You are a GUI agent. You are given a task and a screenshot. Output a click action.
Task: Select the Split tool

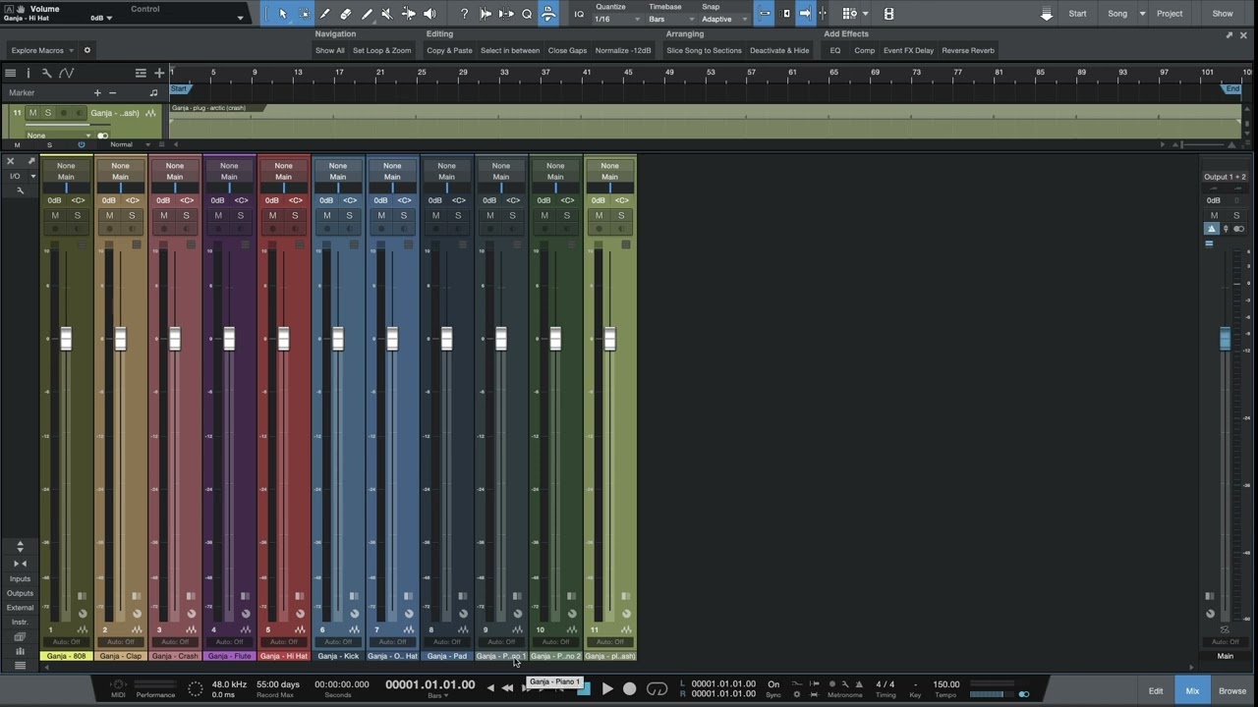pyautogui.click(x=325, y=14)
